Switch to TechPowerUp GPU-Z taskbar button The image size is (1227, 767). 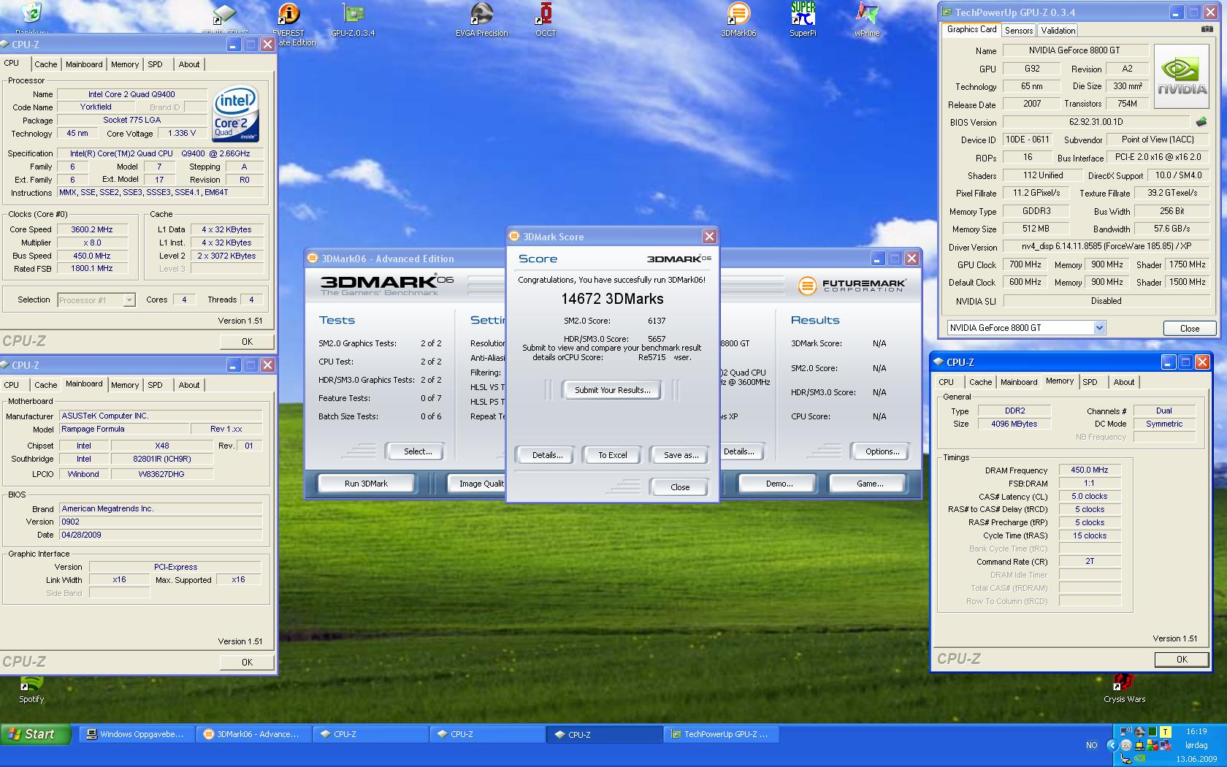point(722,734)
